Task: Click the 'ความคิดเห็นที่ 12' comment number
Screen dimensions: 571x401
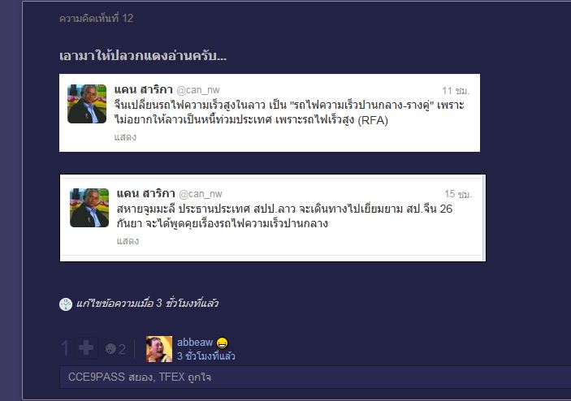Action: (96, 18)
